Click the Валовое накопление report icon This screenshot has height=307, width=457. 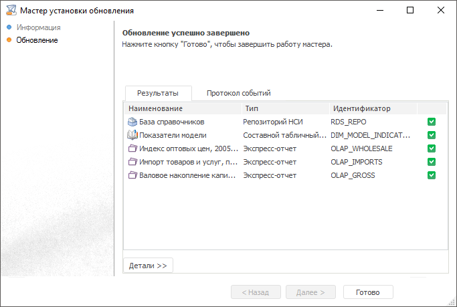131,175
